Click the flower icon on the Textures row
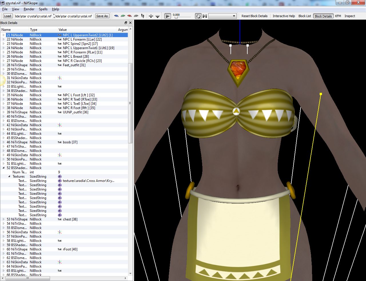This screenshot has width=366, height=281. 60,176
